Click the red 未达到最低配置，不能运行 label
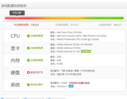This screenshot has width=127, height=99. point(26,25)
